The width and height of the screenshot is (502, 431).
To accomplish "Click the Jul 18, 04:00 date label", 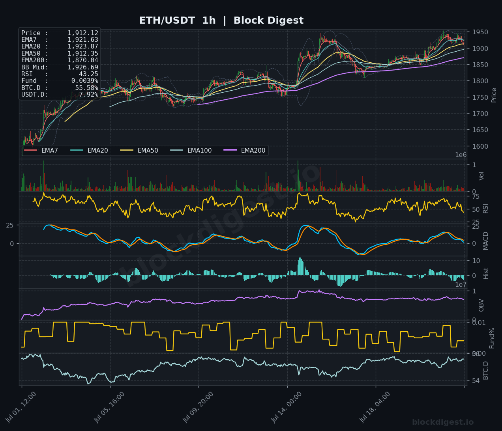I will tap(375, 407).
